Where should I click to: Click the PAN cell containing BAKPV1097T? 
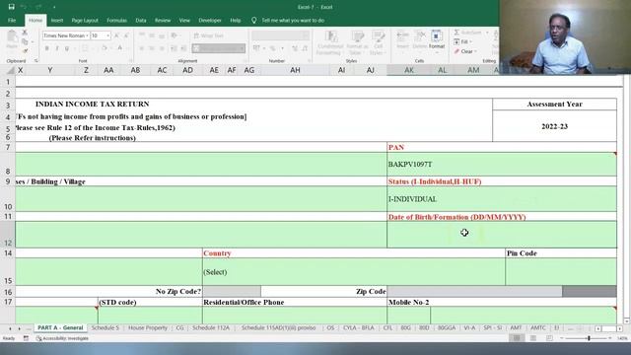[502, 165]
